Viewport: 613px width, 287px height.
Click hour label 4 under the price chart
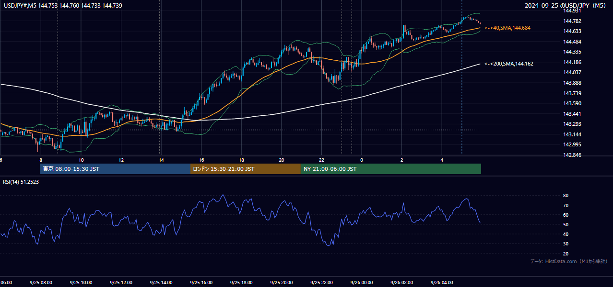(442, 160)
